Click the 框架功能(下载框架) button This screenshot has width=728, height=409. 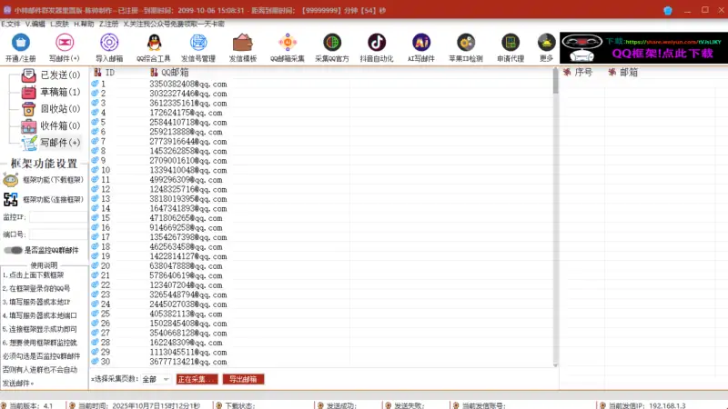click(x=45, y=181)
